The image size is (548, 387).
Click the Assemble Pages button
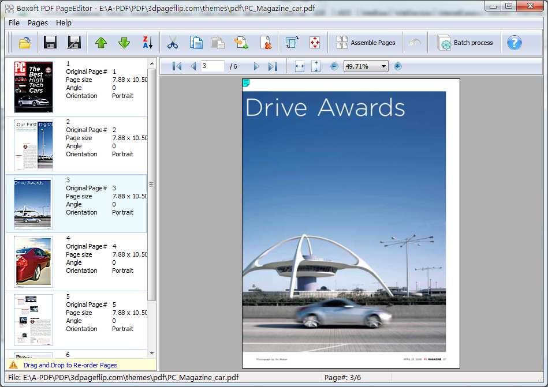(x=366, y=43)
